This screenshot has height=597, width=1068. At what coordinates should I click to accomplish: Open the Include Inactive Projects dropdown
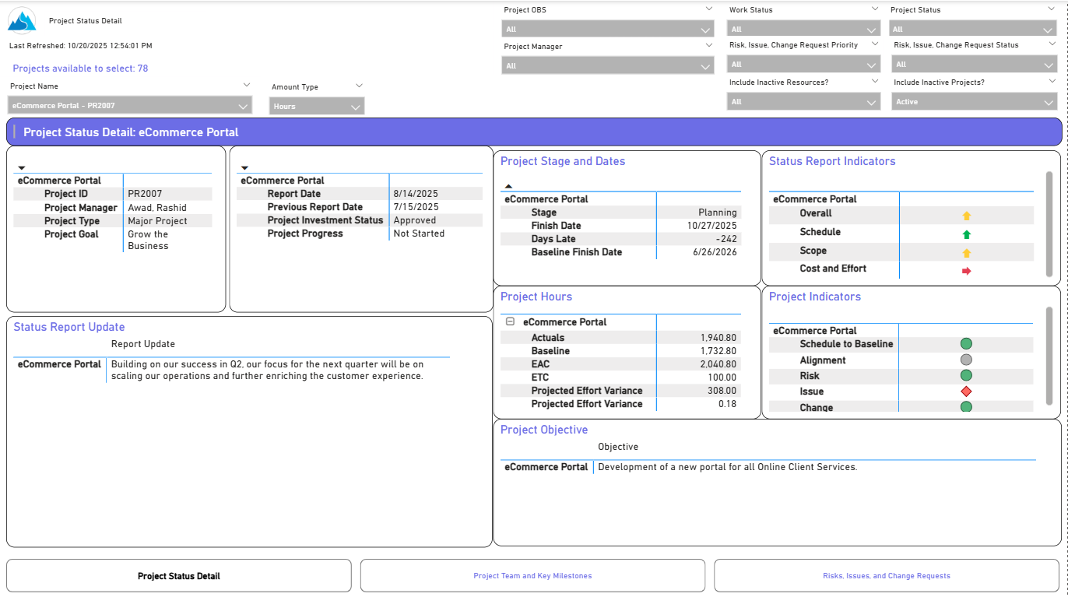972,102
